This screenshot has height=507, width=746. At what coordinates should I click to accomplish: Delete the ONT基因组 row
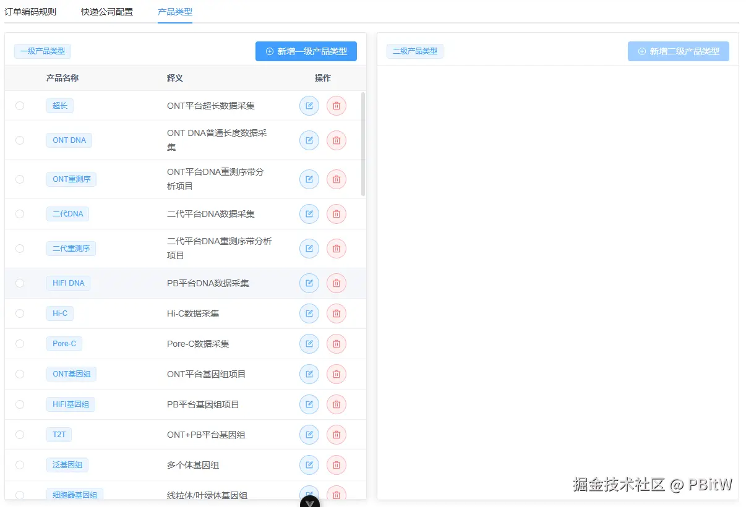337,374
